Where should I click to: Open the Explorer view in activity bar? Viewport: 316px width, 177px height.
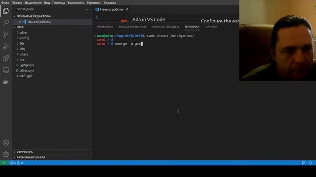(6, 11)
